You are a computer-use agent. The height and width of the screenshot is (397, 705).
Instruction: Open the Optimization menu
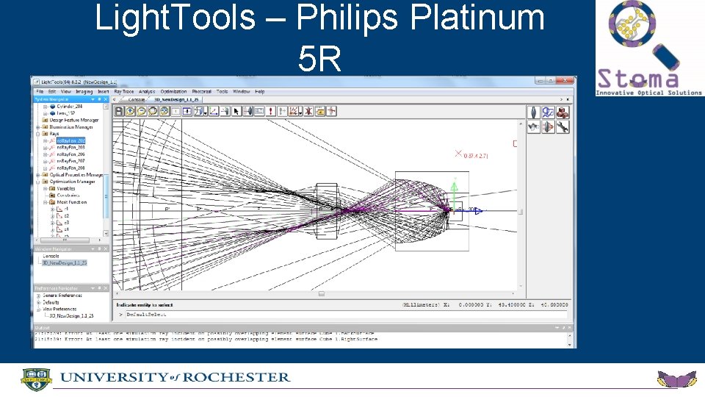click(173, 91)
